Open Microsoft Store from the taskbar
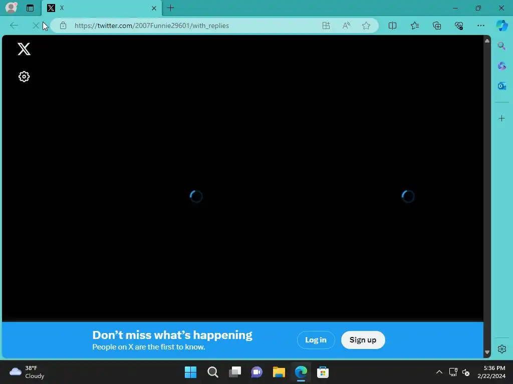Screen dimensions: 513x384 tap(323, 372)
